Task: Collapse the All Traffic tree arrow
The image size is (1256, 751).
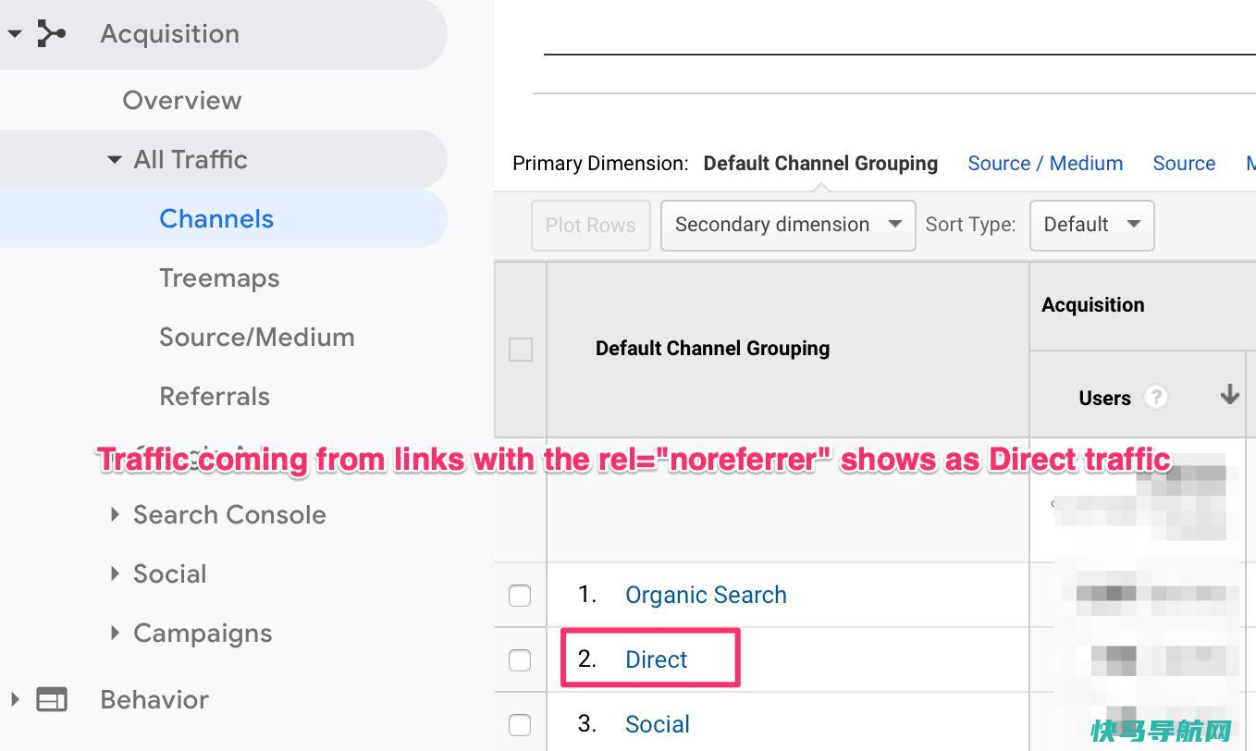Action: pos(114,160)
